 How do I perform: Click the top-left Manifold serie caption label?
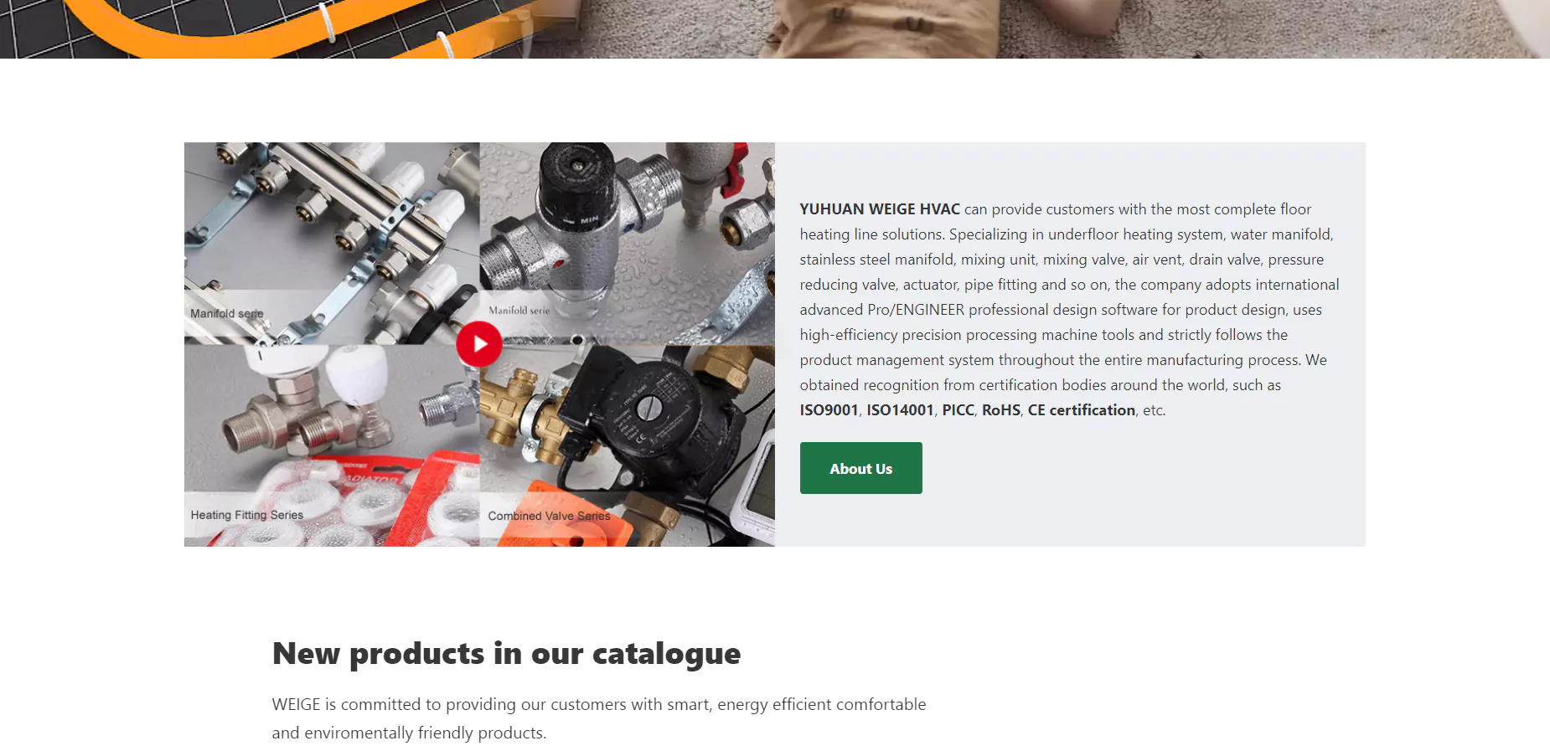point(227,313)
